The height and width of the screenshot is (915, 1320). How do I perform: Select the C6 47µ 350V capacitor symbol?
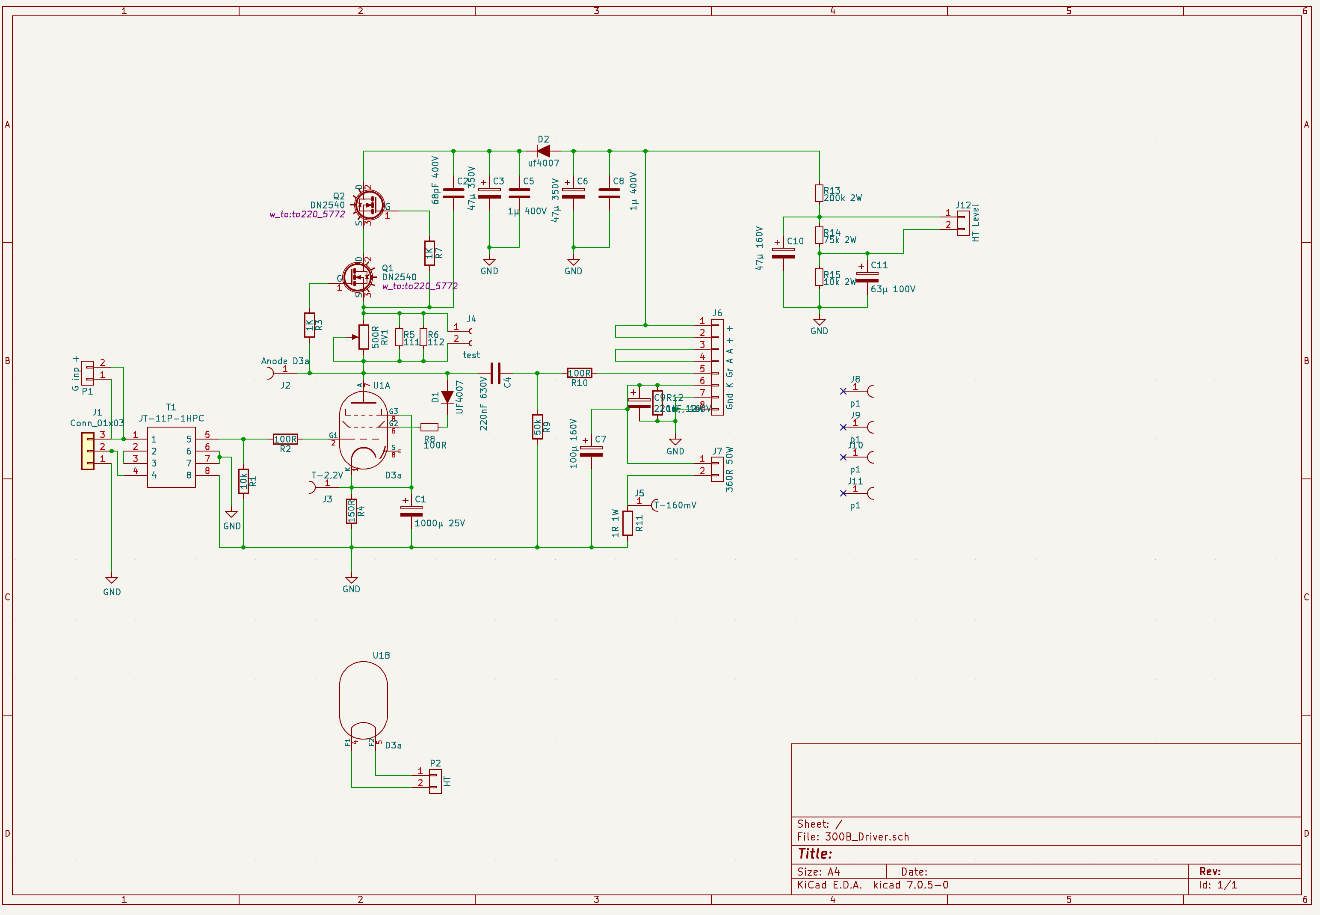tap(573, 193)
